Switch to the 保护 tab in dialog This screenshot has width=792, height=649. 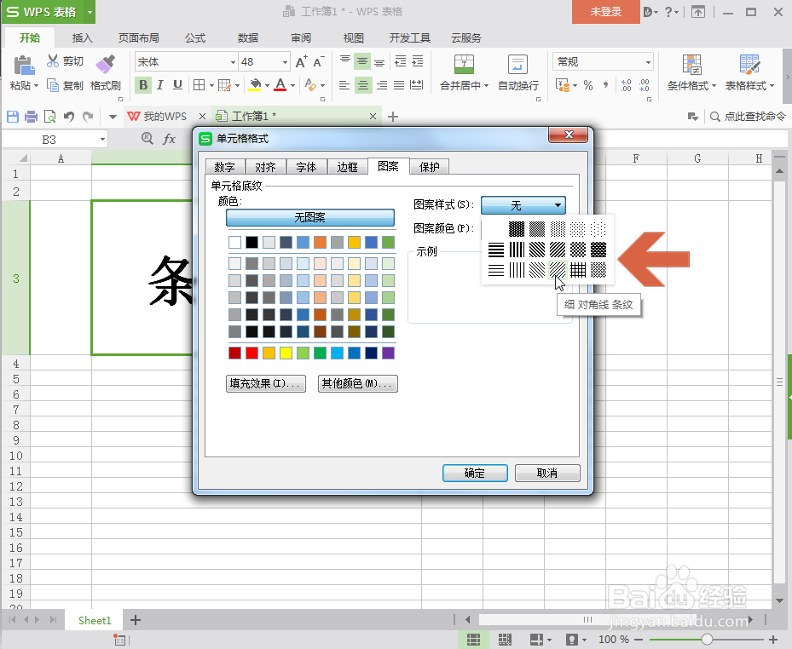click(430, 167)
